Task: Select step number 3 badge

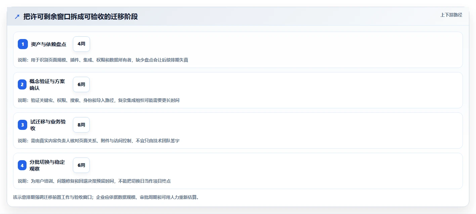Action: click(23, 125)
